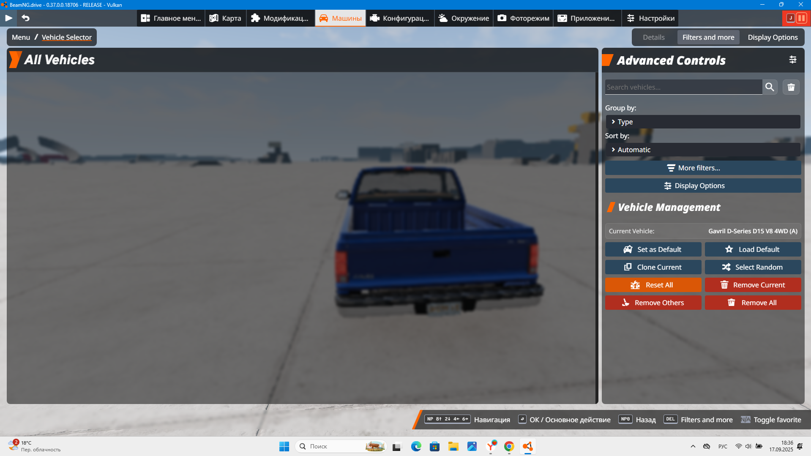Go to Menu in the breadcrumb
The width and height of the screenshot is (811, 456).
pyautogui.click(x=21, y=37)
